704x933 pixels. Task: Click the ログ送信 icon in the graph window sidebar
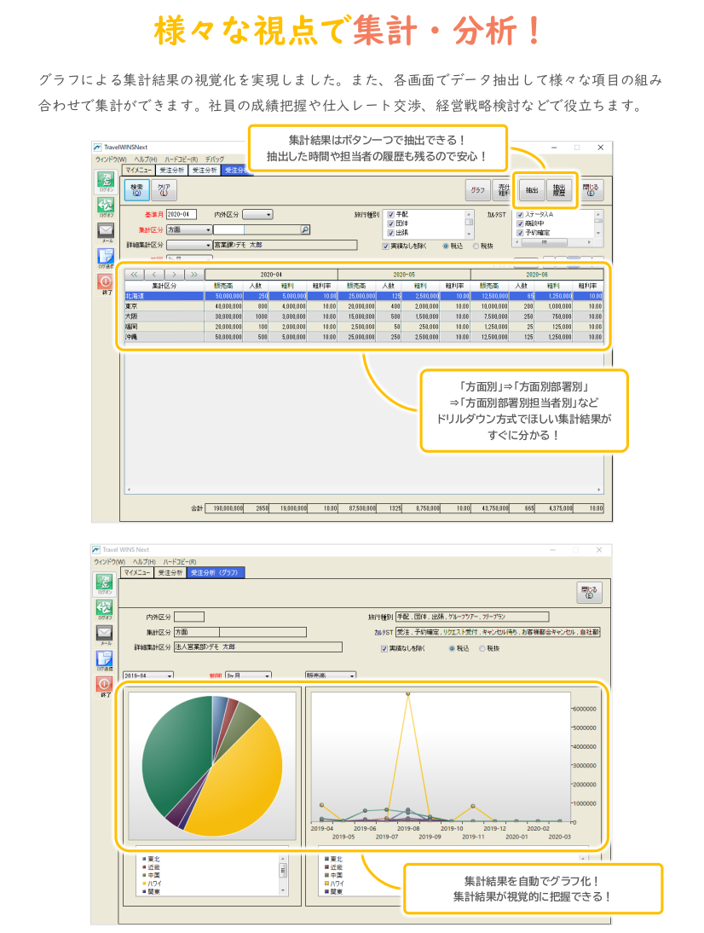(105, 660)
